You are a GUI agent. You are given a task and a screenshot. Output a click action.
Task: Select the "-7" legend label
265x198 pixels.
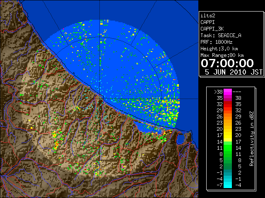219,185
